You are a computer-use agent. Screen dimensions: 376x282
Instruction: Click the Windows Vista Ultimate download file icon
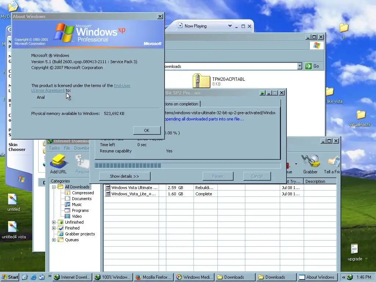(x=108, y=188)
